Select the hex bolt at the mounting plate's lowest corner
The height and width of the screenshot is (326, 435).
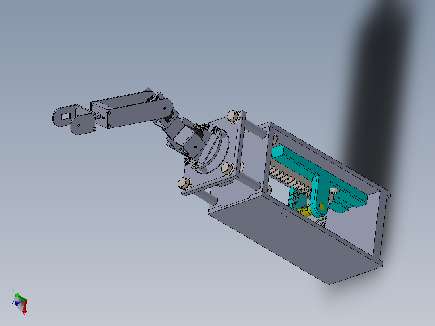[184, 184]
